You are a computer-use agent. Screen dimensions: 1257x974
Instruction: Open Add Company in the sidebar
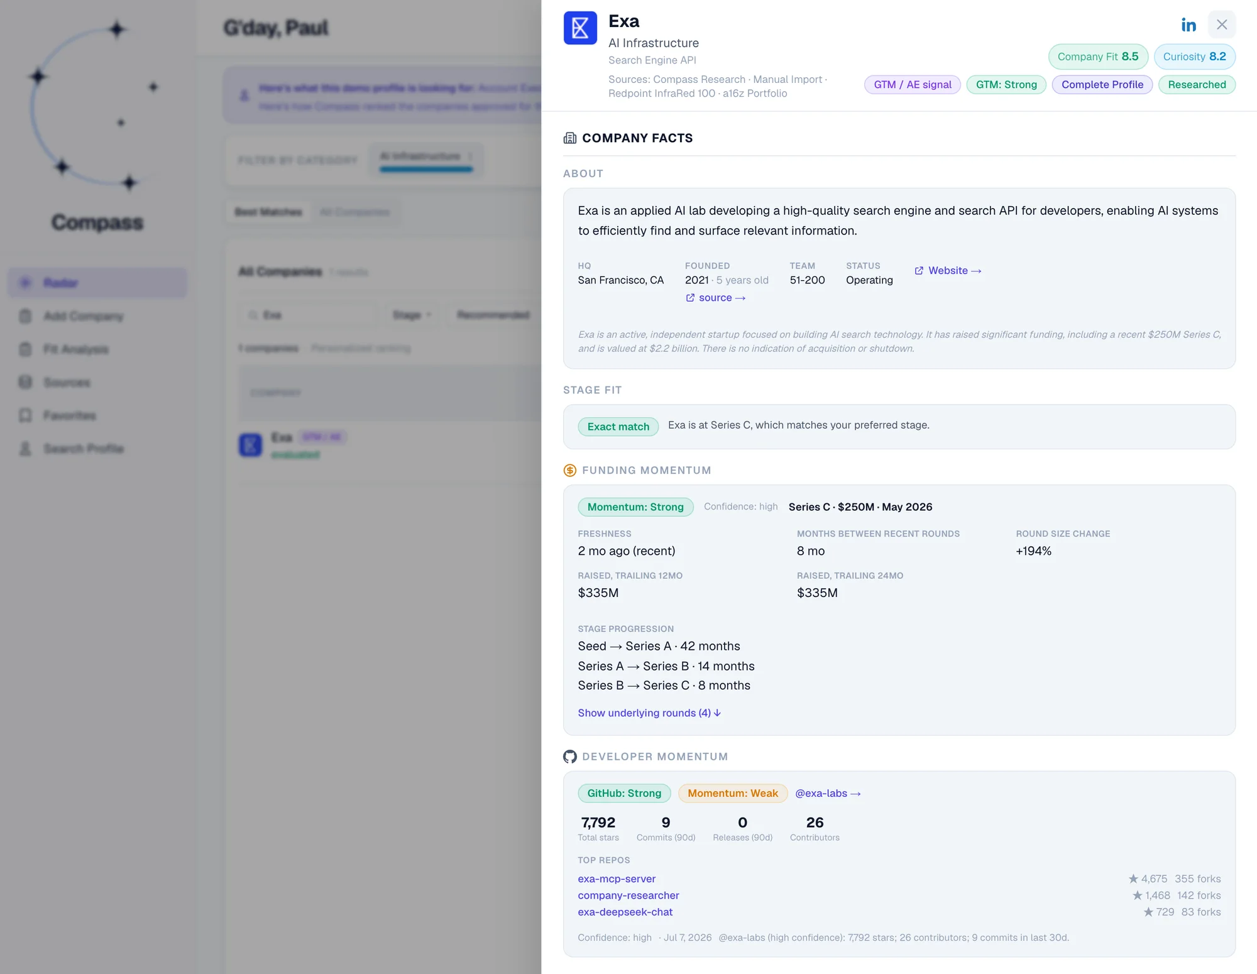pos(97,316)
